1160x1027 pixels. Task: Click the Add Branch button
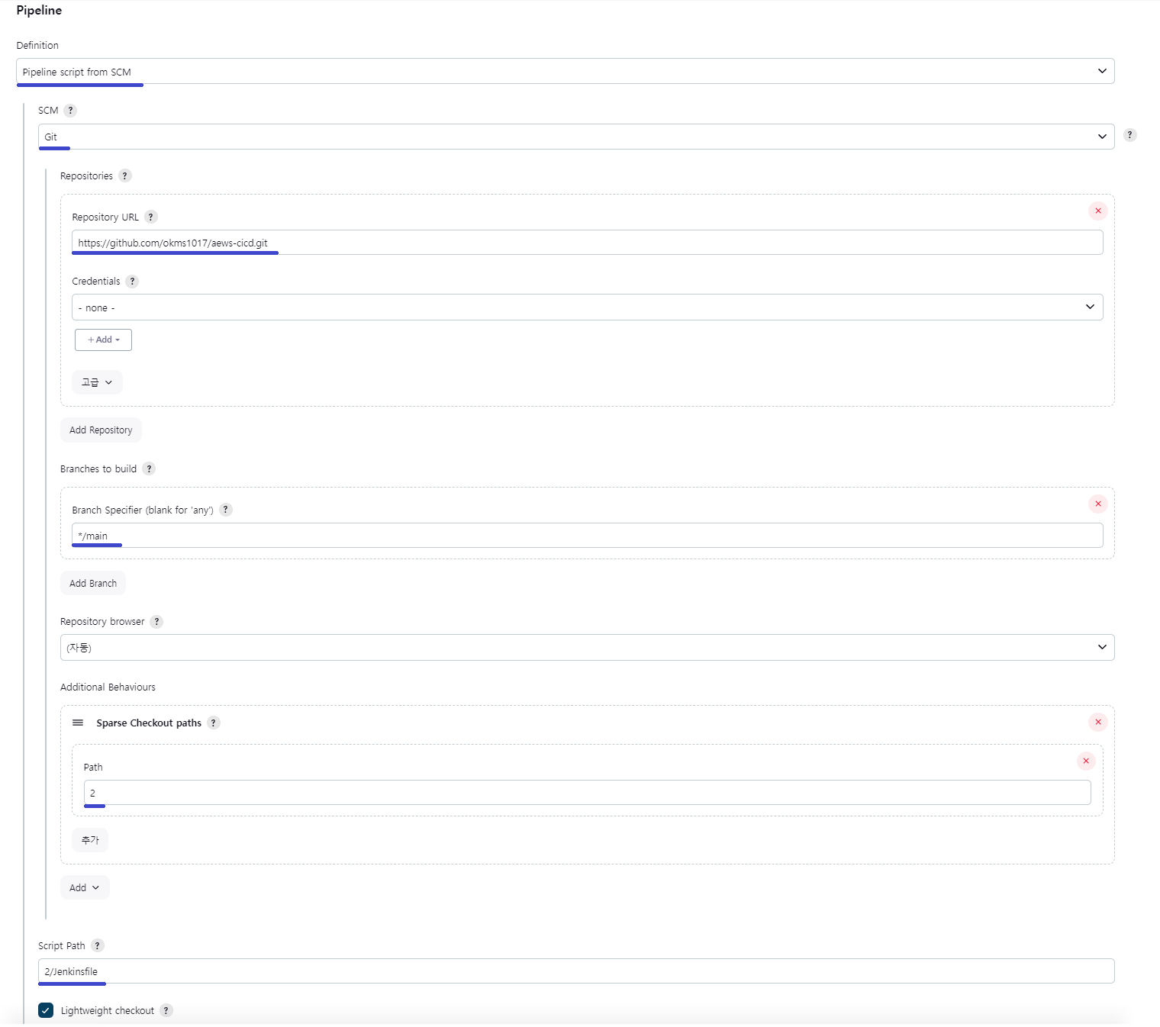click(x=93, y=584)
